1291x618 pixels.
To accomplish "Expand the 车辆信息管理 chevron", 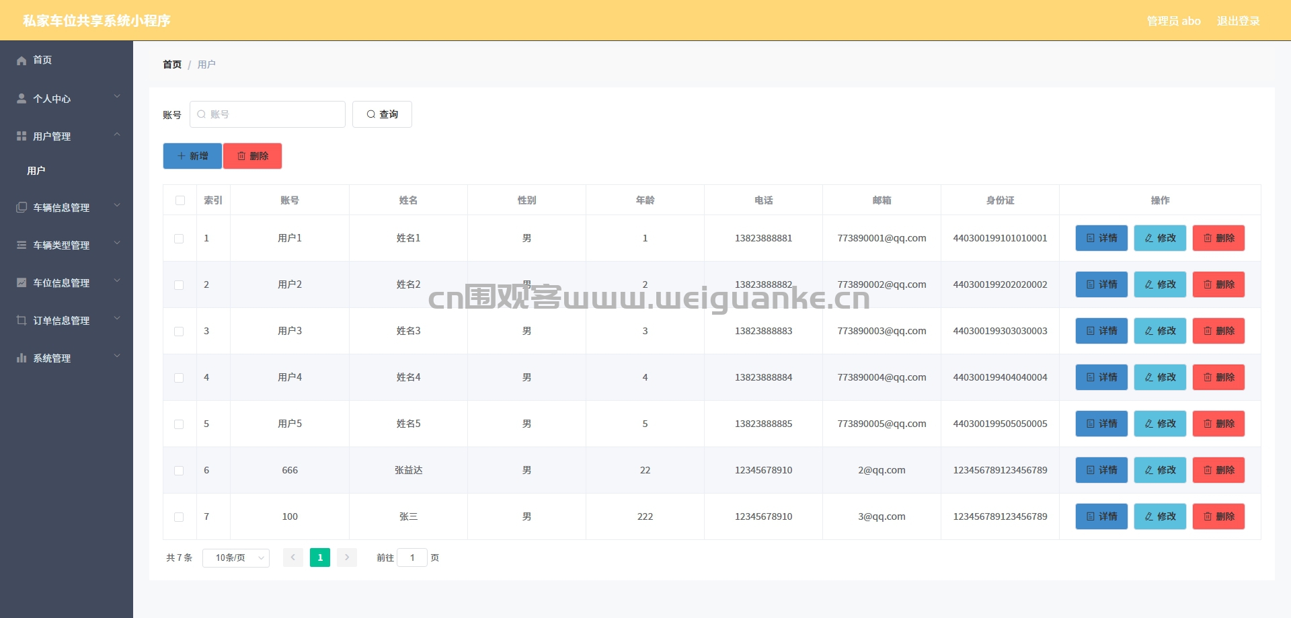I will (117, 206).
